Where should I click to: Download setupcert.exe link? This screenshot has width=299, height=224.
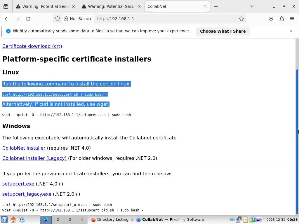click(x=18, y=184)
